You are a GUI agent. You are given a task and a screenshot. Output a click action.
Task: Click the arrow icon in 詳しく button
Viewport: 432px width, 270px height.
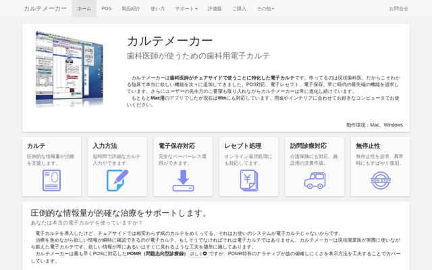[205, 254]
